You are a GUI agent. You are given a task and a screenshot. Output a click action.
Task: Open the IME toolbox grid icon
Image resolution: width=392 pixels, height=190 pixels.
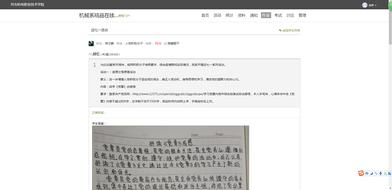point(390,173)
